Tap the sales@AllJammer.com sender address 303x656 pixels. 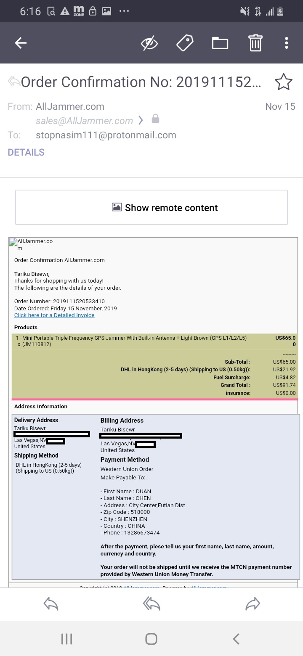(84, 121)
